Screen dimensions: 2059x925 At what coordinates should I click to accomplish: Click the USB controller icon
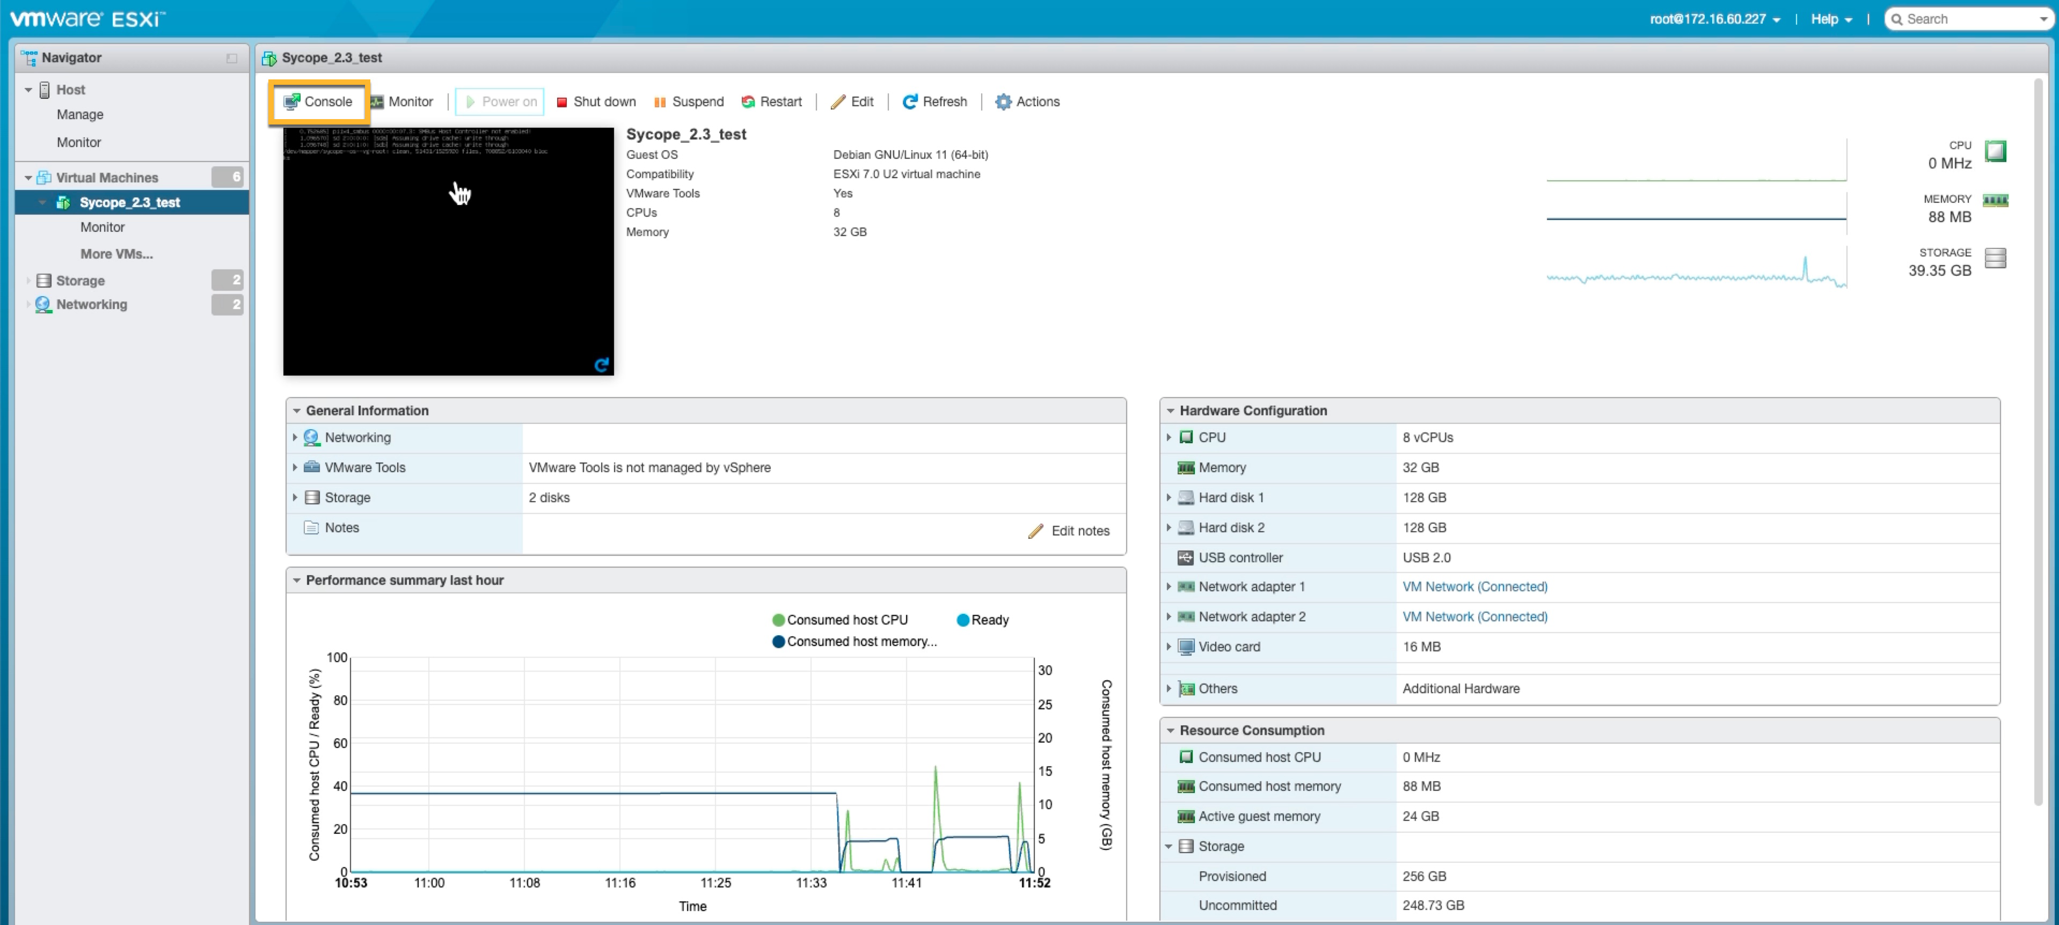click(x=1185, y=557)
